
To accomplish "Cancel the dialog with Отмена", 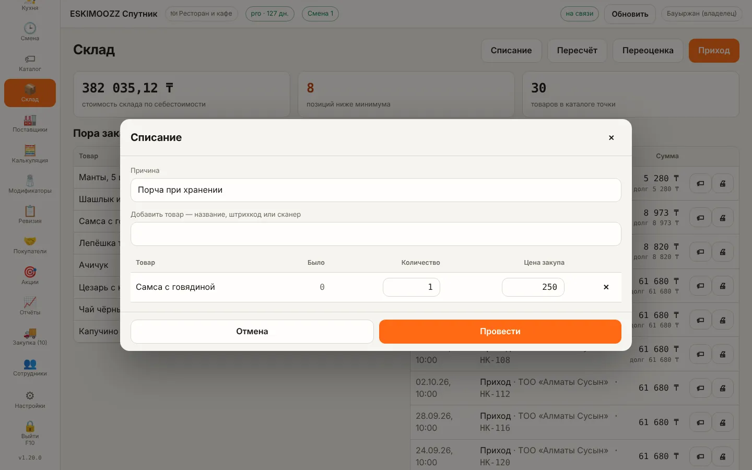I will tap(252, 332).
